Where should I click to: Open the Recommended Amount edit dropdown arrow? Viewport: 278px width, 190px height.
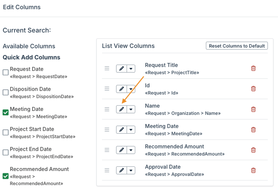(x=131, y=150)
